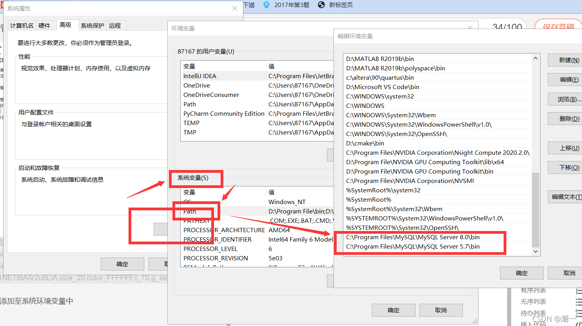The image size is (582, 326).
Task: Select PROCESSOR_ARCHITECTURE system variable row
Action: pyautogui.click(x=257, y=230)
